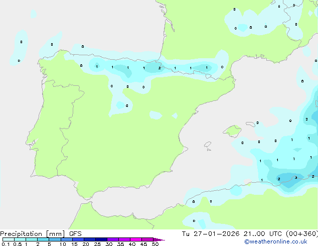Select the 0.5–1 mm legend color swatch
Image resolution: width=318 pixels, height=246 pixels.
click(x=20, y=239)
